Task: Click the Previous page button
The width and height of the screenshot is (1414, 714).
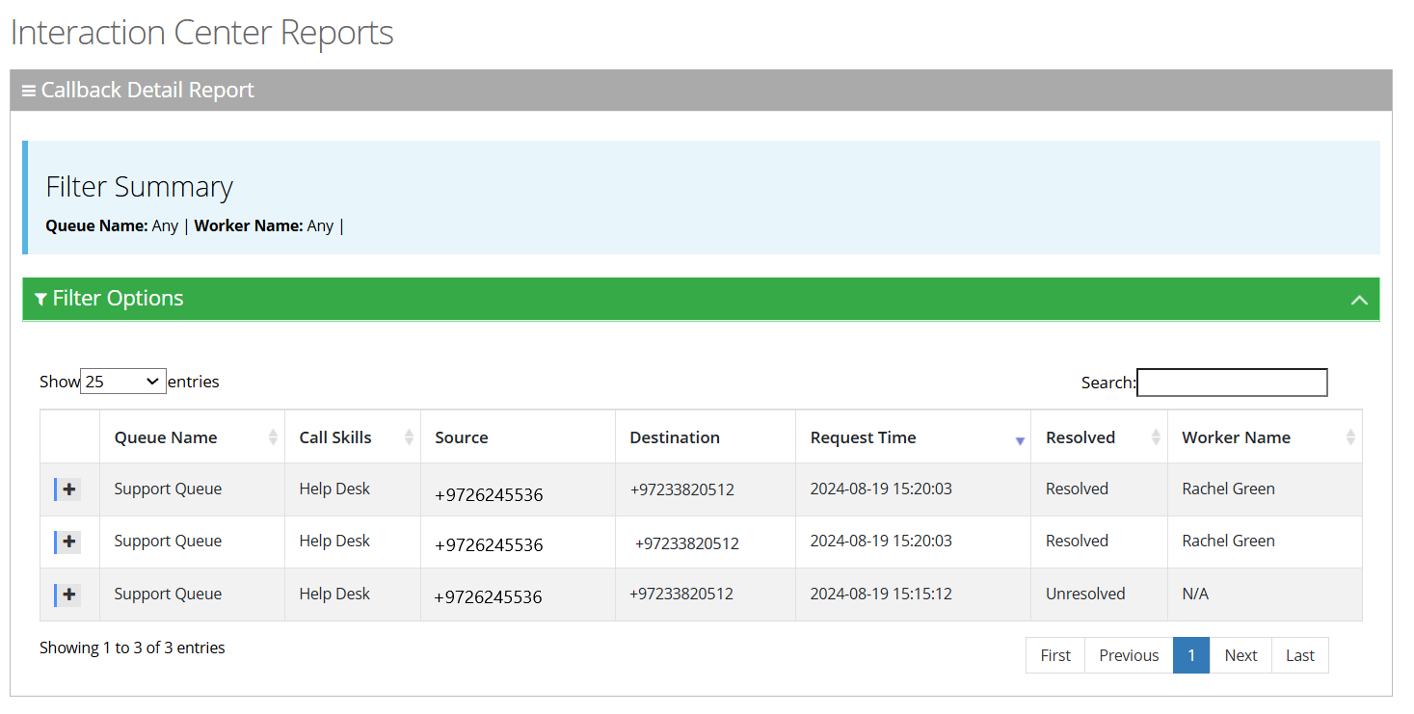Action: 1129,655
